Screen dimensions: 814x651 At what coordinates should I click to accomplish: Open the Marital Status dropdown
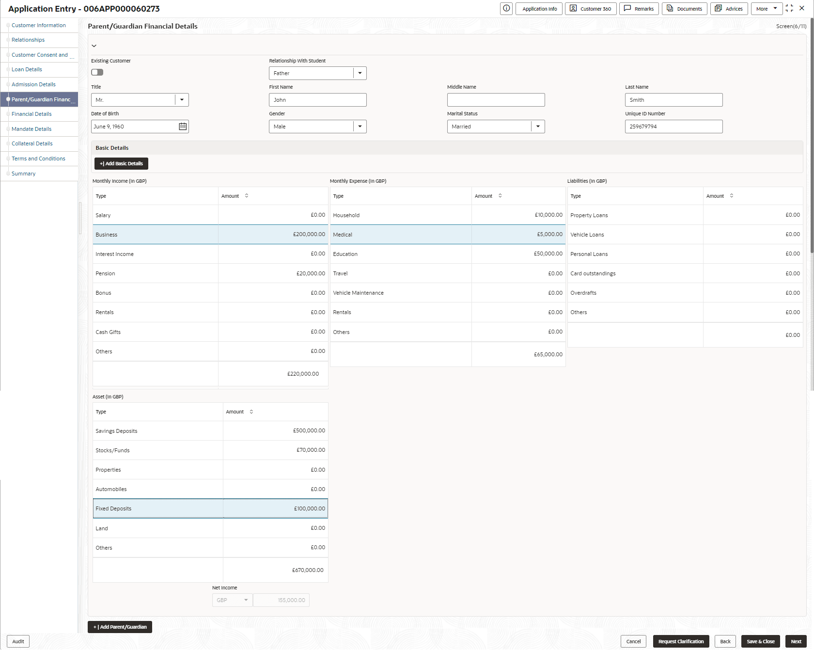tap(538, 127)
